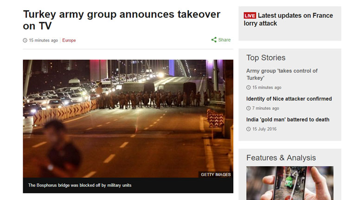Click clock icon next to 7 minutes ago
Viewport: 357px width, 200px height.
coord(249,109)
